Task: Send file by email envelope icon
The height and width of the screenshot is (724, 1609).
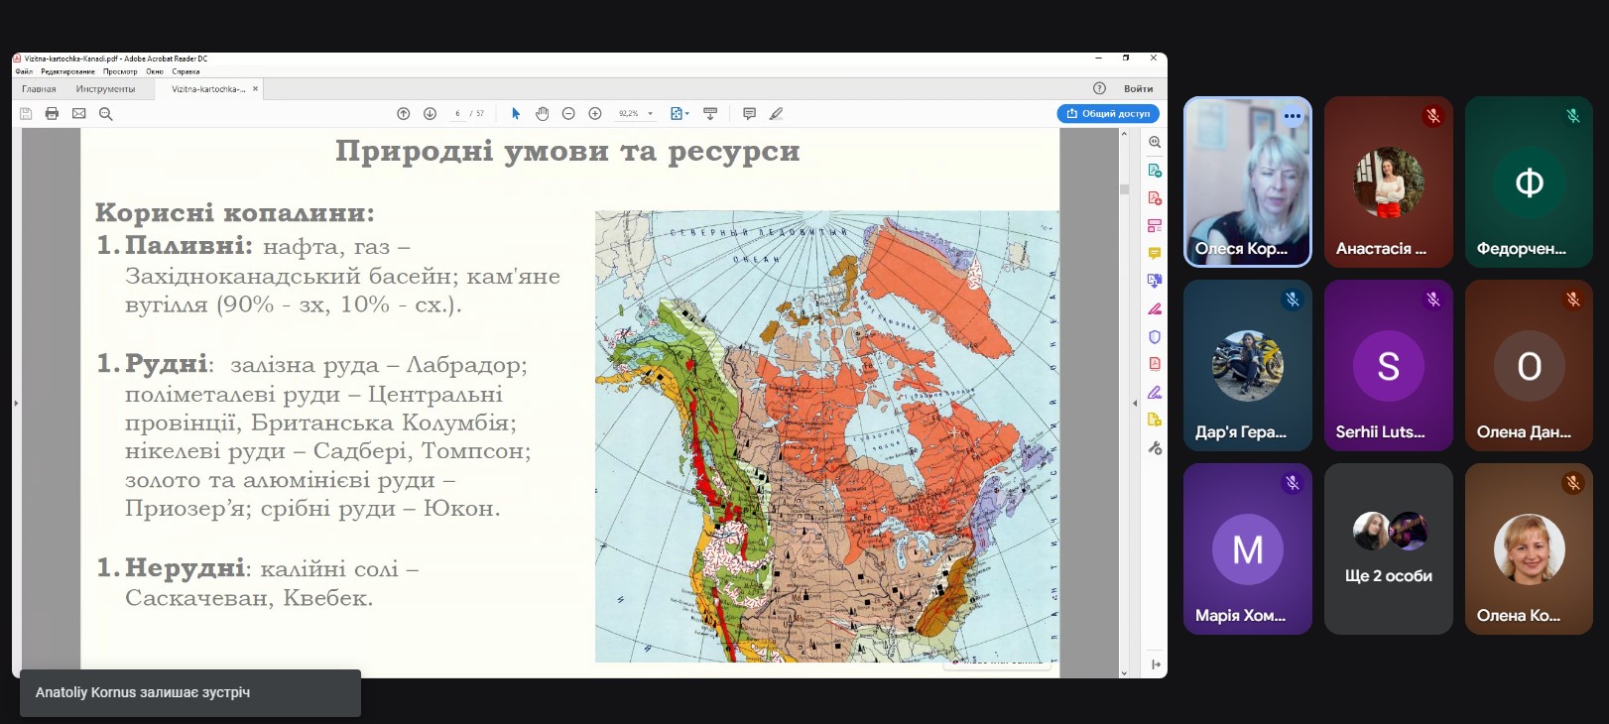Action: [x=79, y=114]
